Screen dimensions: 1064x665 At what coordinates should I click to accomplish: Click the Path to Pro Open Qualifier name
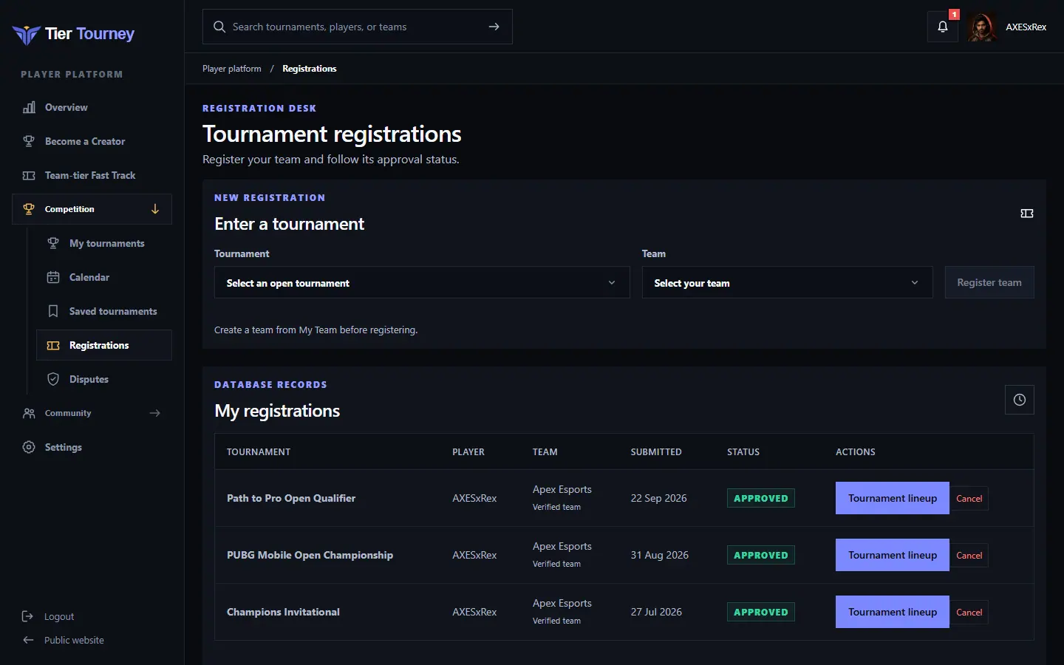tap(291, 499)
